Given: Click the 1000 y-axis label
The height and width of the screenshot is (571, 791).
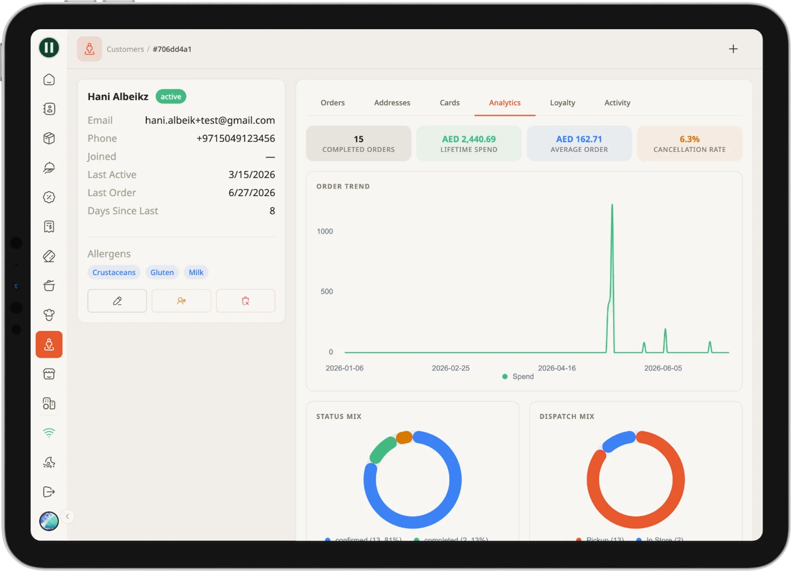Looking at the screenshot, I should [325, 231].
